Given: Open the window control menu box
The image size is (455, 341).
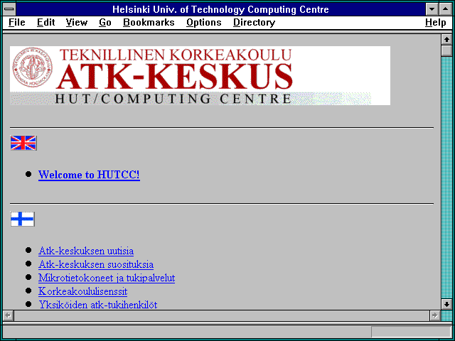Looking at the screenshot, I should coord(9,9).
